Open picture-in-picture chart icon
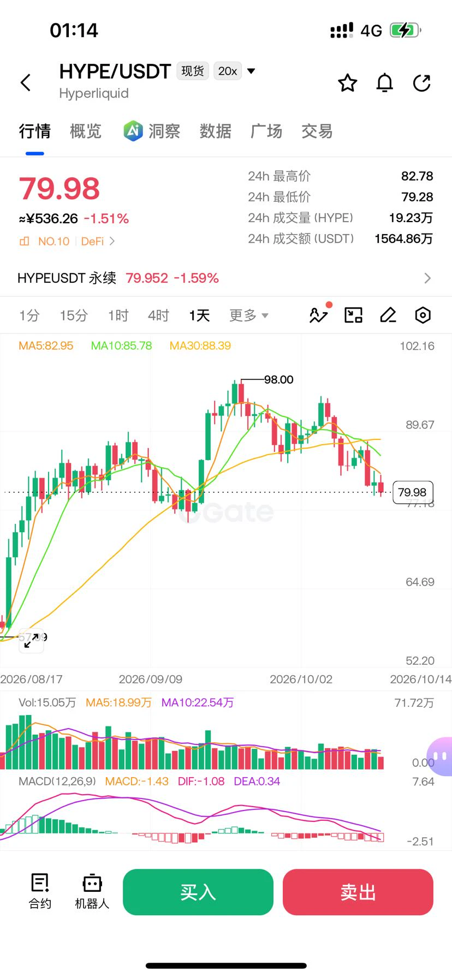The height and width of the screenshot is (978, 452). click(353, 315)
